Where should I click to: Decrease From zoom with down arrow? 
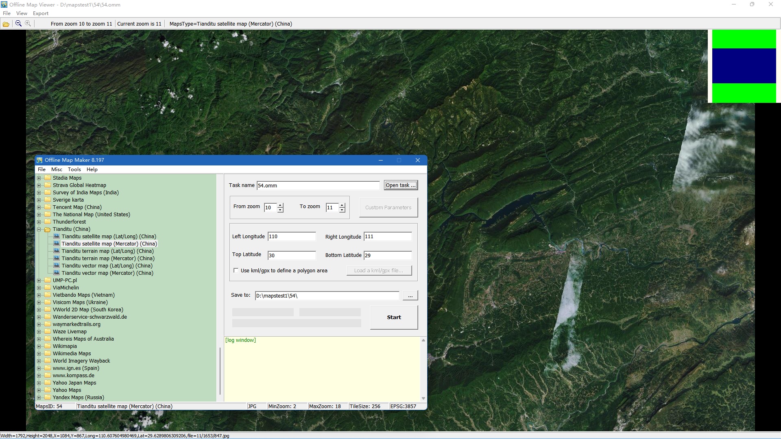[x=280, y=210]
